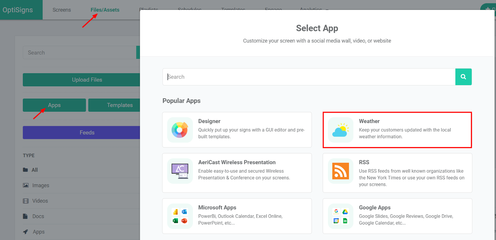Screen dimensions: 496x240
Task: Select the RSS app card
Action: pyautogui.click(x=397, y=173)
